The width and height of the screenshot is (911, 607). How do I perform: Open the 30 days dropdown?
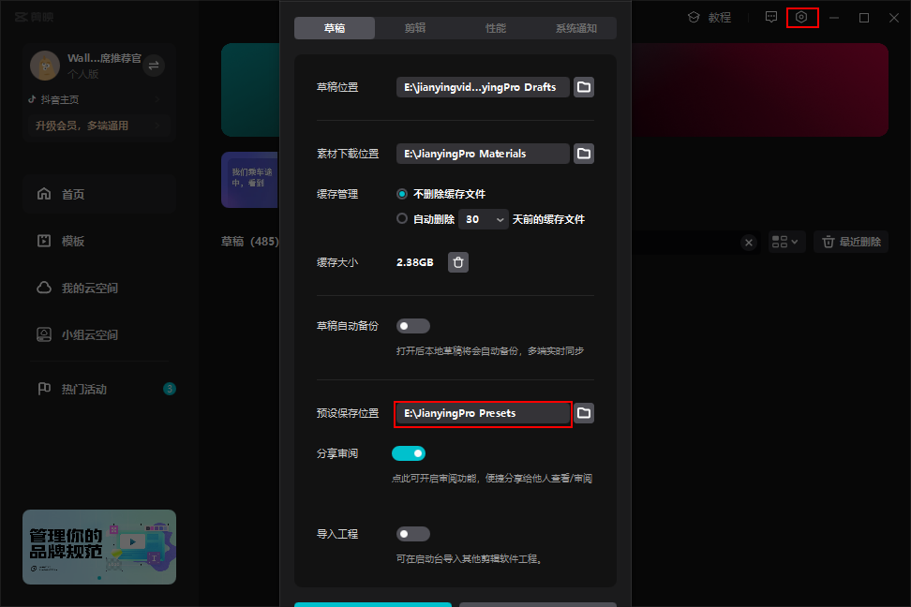point(484,218)
